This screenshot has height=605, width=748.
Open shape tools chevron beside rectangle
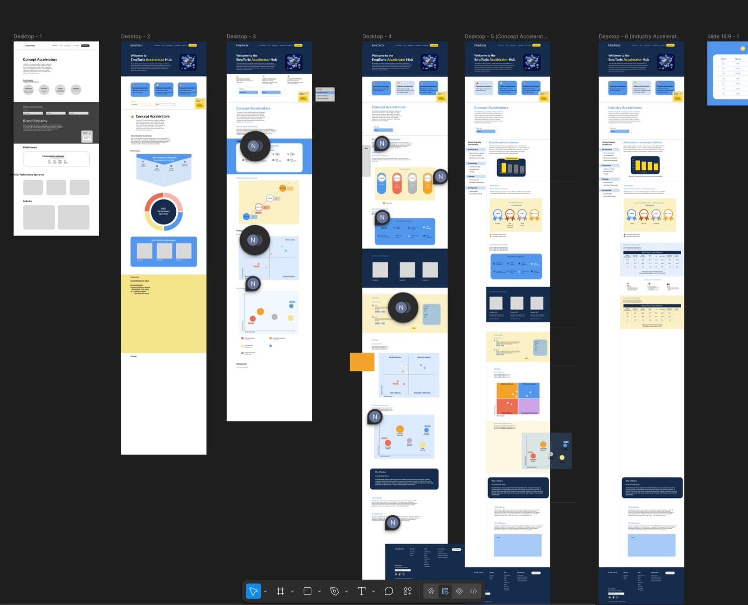click(x=319, y=591)
